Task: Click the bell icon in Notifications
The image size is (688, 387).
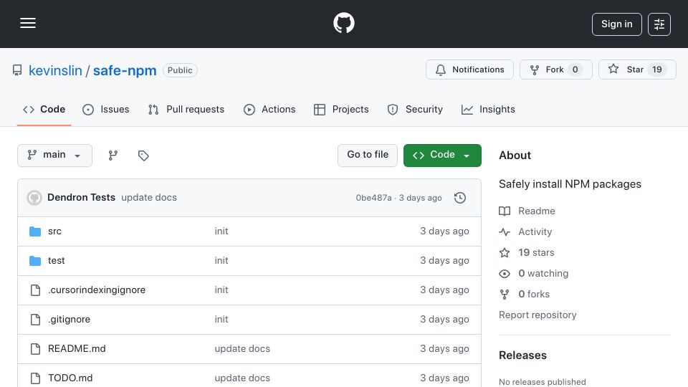Action: pyautogui.click(x=441, y=70)
